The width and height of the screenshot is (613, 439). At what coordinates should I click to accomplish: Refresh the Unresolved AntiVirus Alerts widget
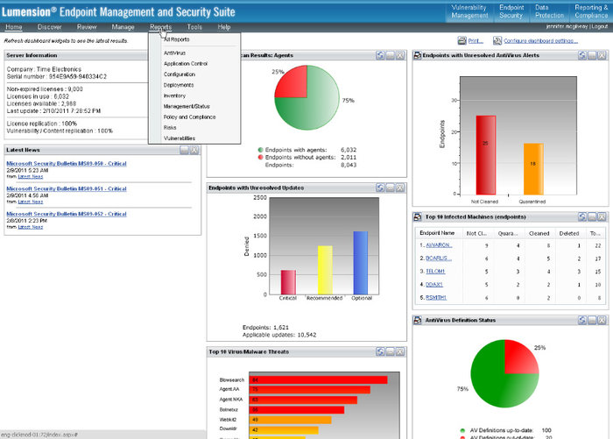(x=582, y=55)
